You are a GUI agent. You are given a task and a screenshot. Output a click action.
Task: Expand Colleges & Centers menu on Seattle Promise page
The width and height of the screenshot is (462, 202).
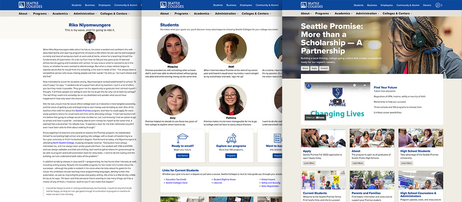(x=397, y=13)
